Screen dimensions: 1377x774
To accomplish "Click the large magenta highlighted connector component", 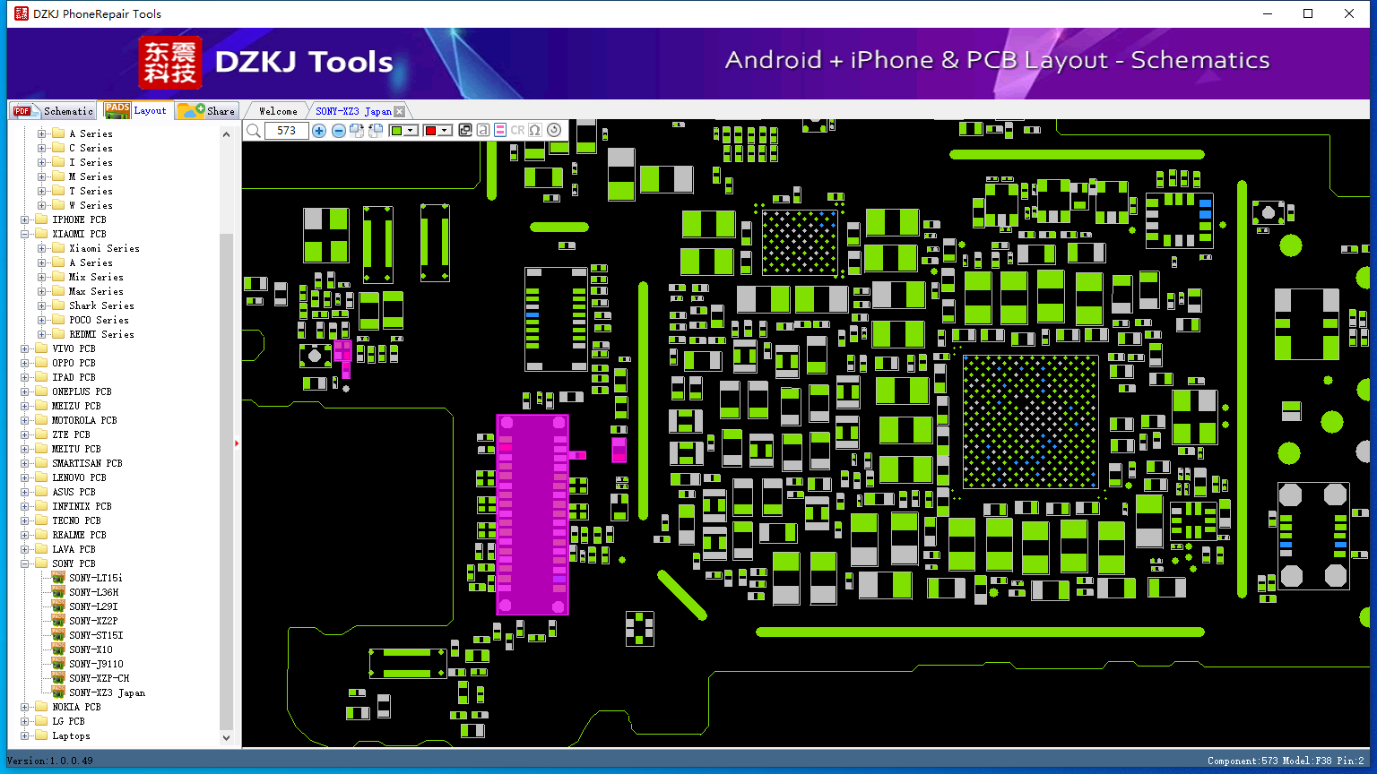I will pos(533,514).
